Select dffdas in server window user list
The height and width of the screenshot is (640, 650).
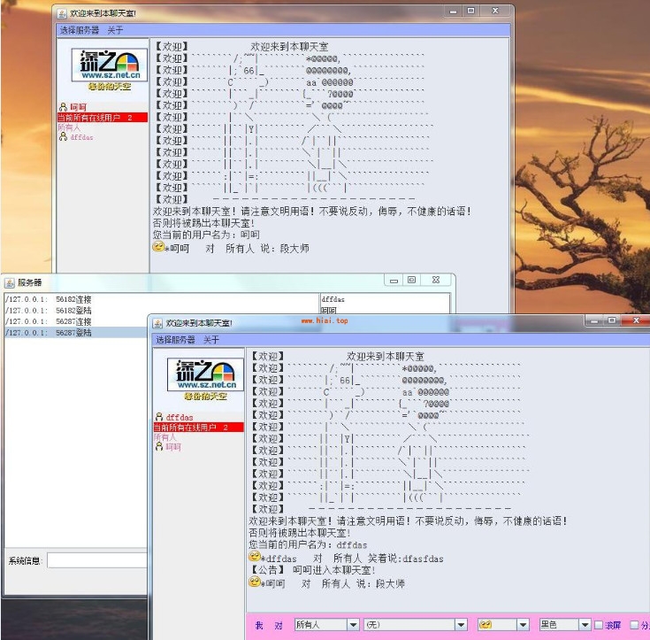pyautogui.click(x=385, y=299)
